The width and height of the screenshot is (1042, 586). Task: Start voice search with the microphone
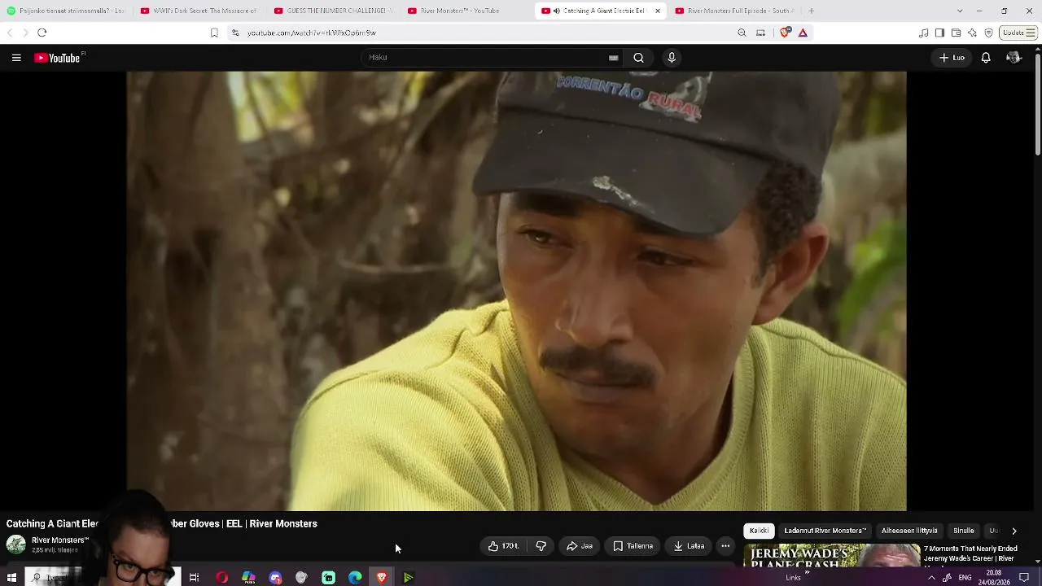click(672, 58)
